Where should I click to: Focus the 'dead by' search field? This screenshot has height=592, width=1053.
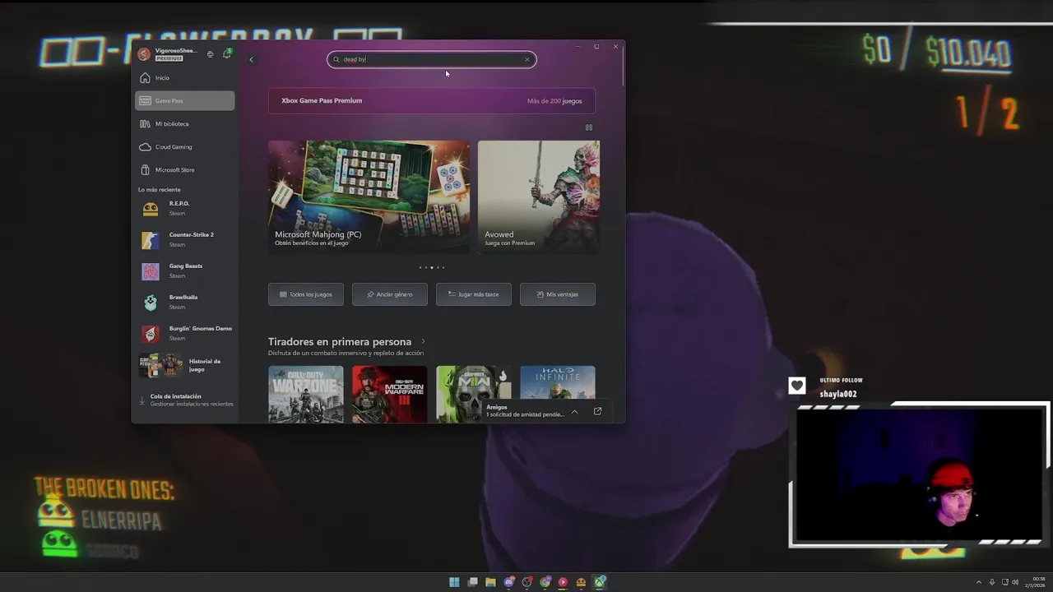click(x=432, y=59)
